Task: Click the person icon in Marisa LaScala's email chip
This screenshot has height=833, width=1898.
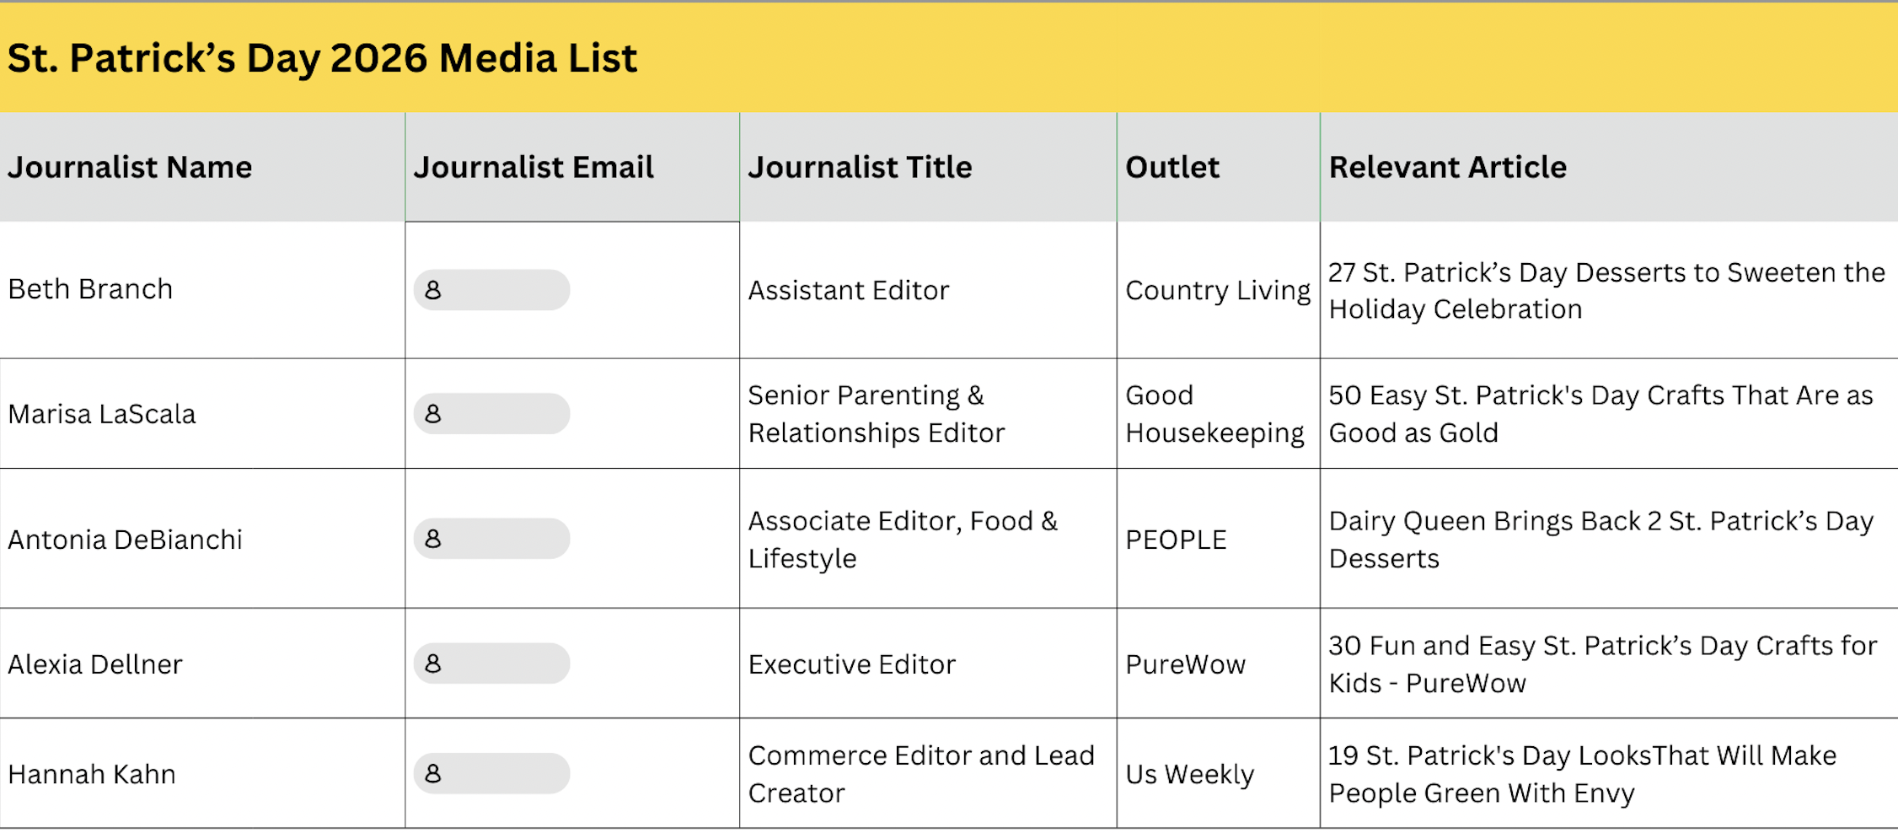Action: coord(433,414)
